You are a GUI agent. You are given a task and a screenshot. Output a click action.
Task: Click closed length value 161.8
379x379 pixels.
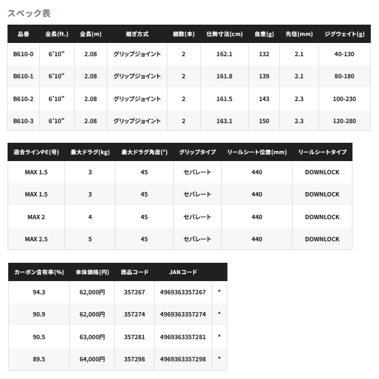(x=224, y=76)
